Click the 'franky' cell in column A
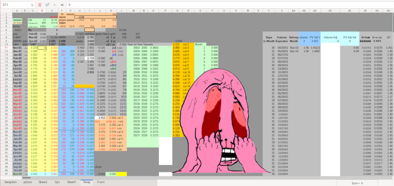 [17, 26]
